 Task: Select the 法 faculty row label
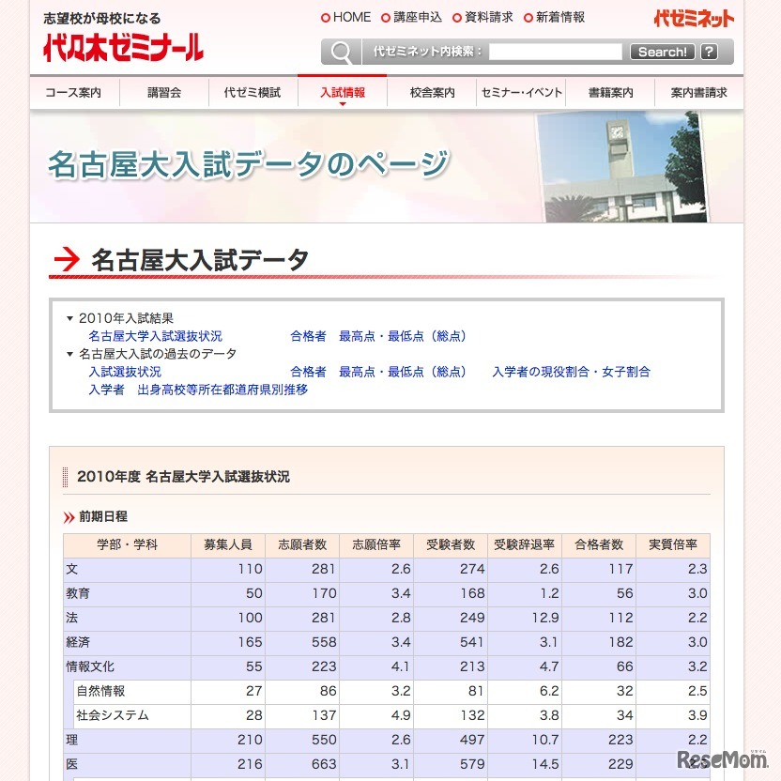click(x=71, y=618)
